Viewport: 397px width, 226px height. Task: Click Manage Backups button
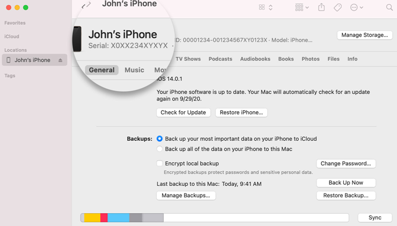(x=186, y=195)
